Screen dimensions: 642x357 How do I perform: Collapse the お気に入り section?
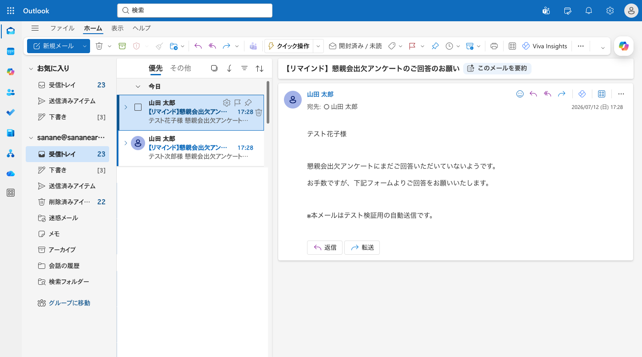(31, 69)
